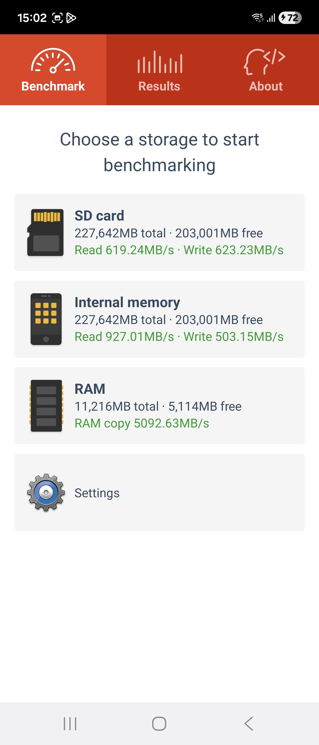Select the RAM benchmark title
This screenshot has width=319, height=745.
90,389
